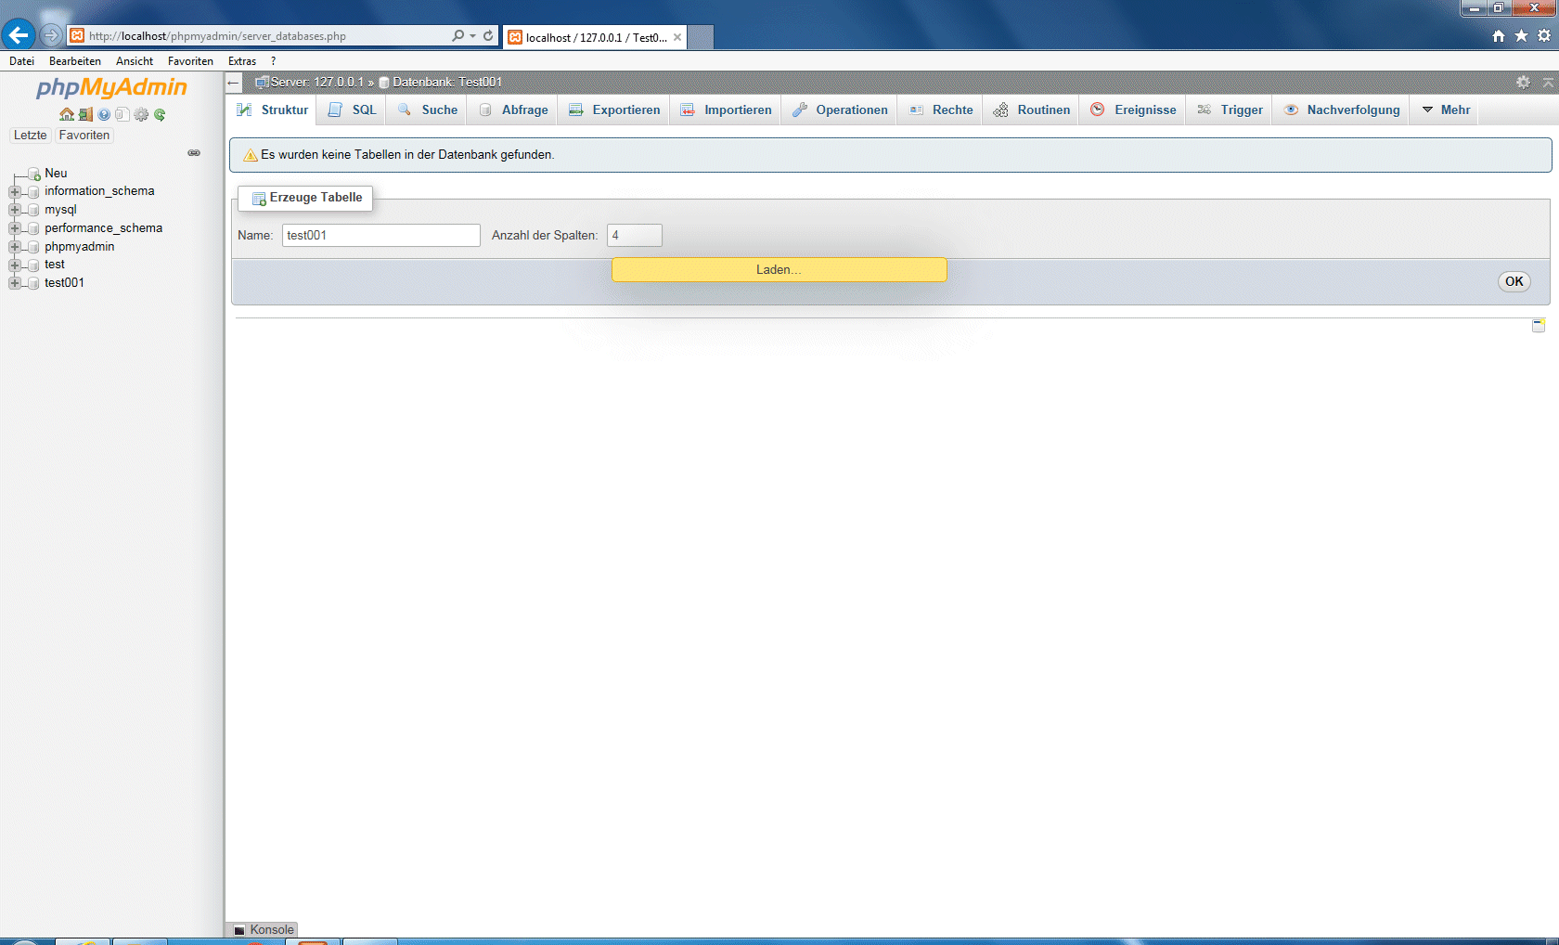
Task: Expand the information_schema database node
Action: [14, 191]
